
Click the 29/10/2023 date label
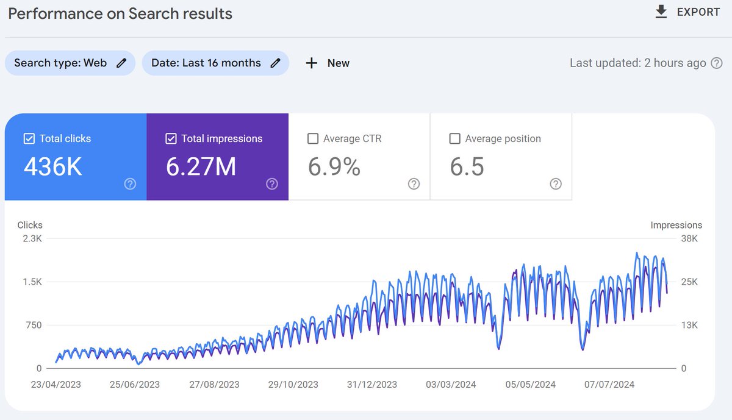293,385
